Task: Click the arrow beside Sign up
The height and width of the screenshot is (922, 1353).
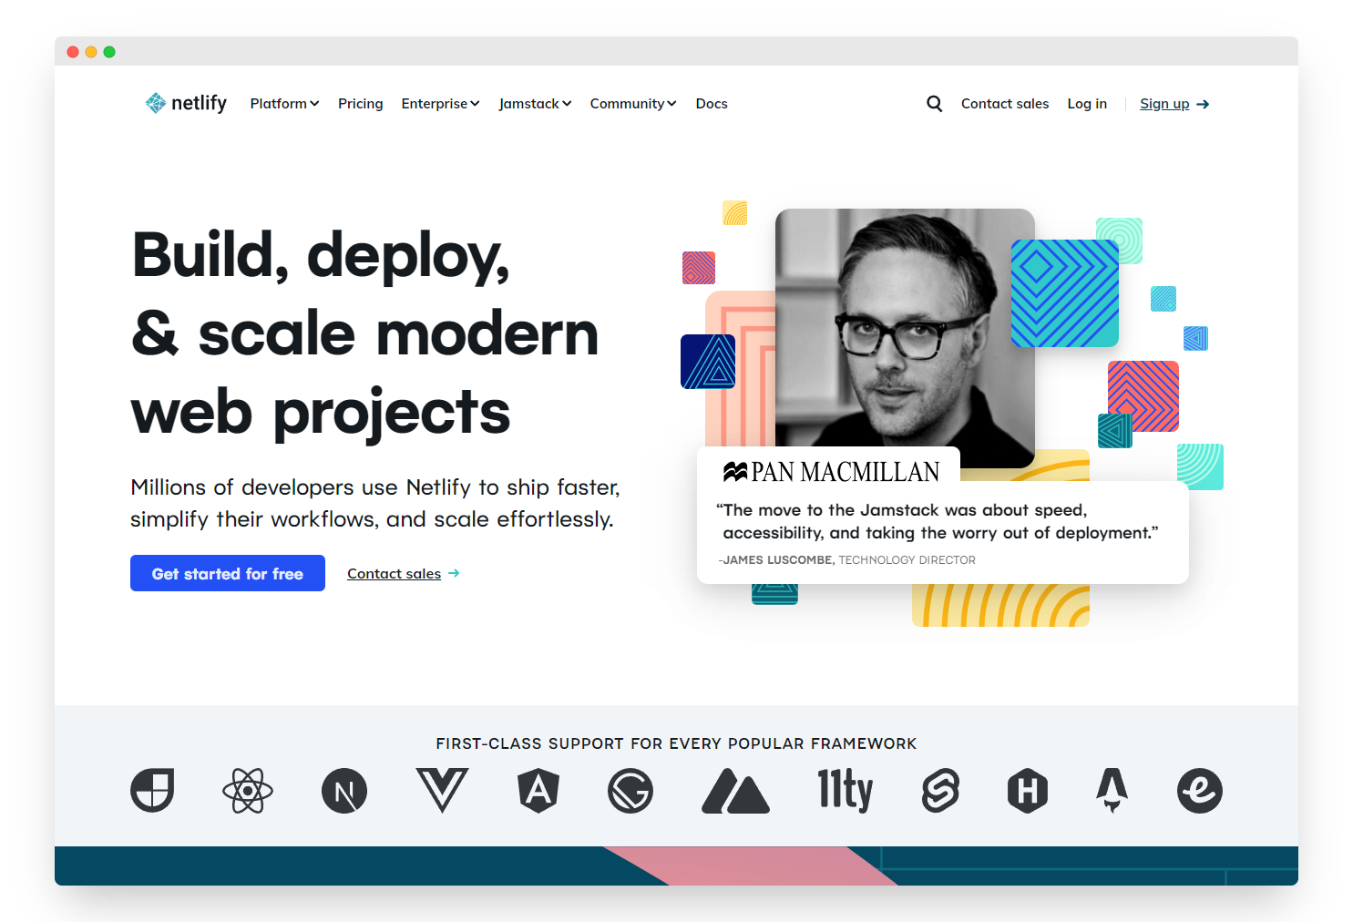Action: (1203, 104)
